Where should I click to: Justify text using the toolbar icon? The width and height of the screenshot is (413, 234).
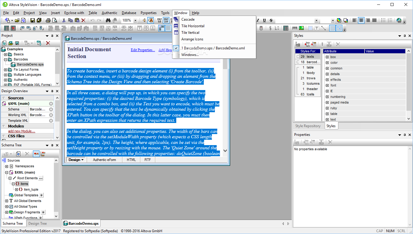(x=374, y=20)
